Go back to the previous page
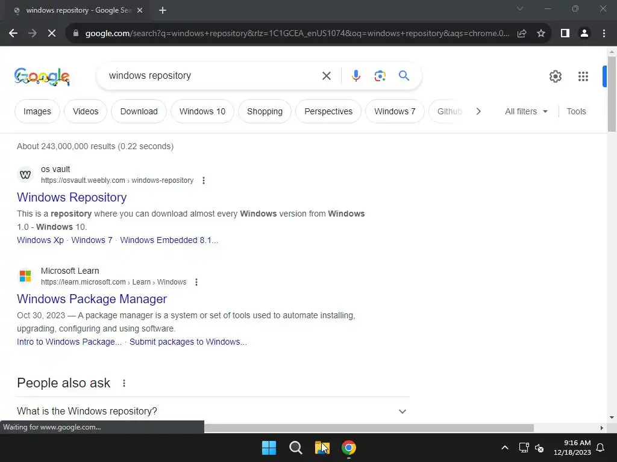The height and width of the screenshot is (462, 617). click(13, 34)
